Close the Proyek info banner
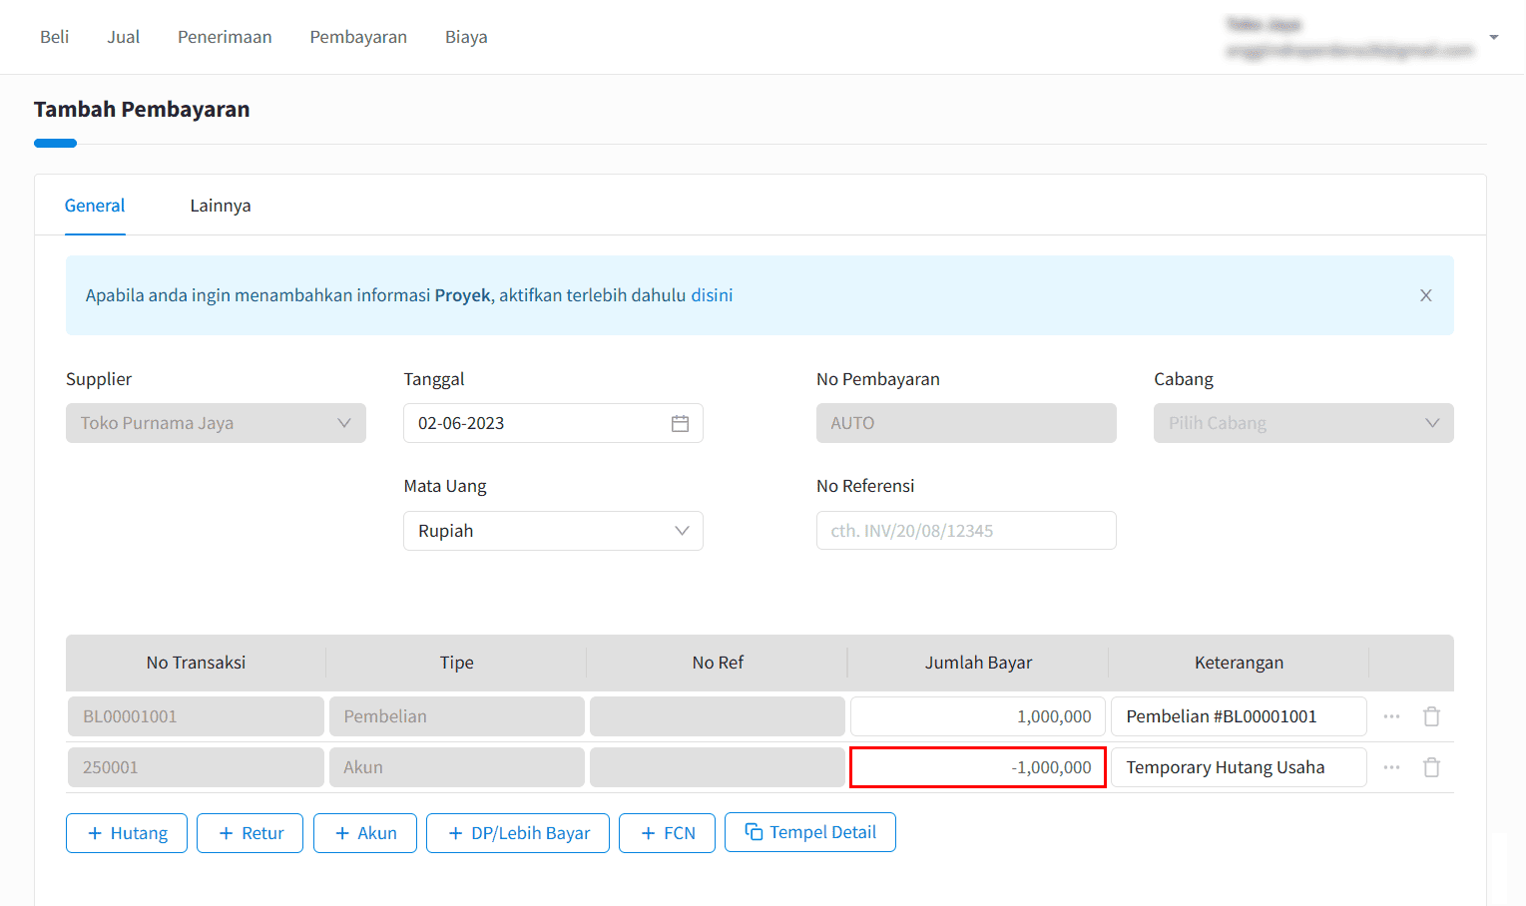Viewport: 1526px width, 906px height. (x=1426, y=295)
